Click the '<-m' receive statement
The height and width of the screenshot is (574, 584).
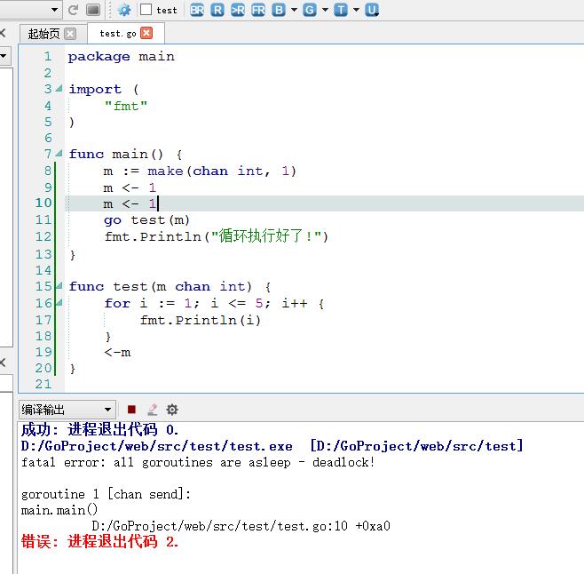117,352
